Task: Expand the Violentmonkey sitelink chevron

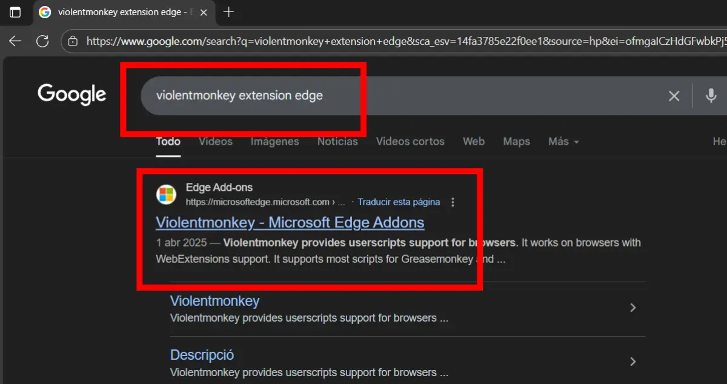Action: (632, 308)
